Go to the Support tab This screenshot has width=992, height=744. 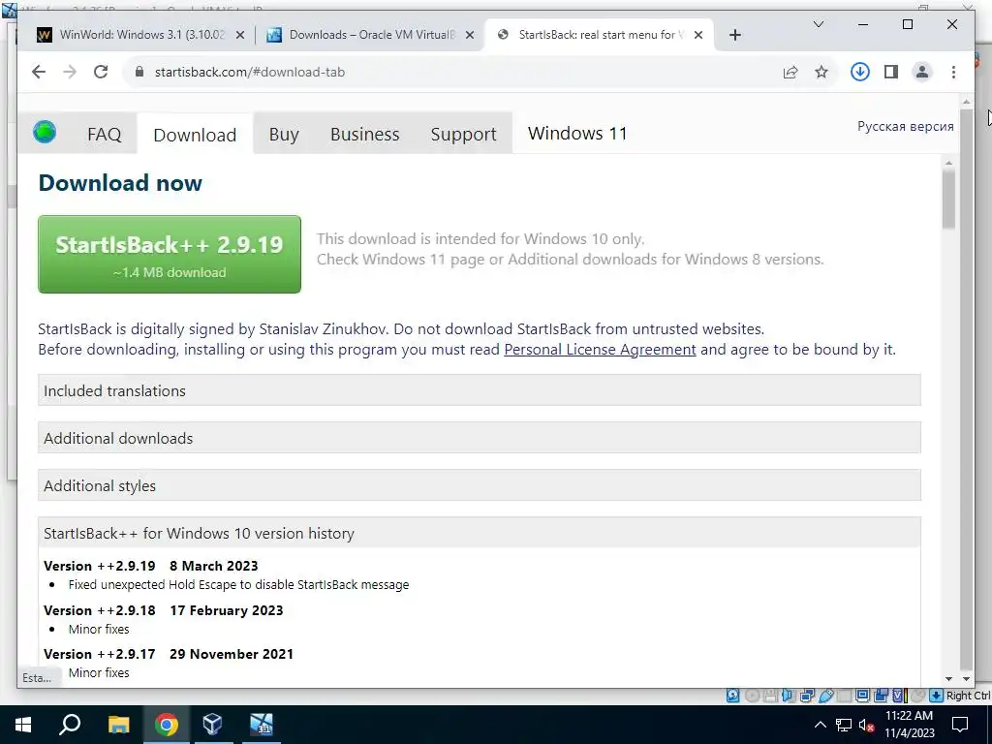click(464, 134)
